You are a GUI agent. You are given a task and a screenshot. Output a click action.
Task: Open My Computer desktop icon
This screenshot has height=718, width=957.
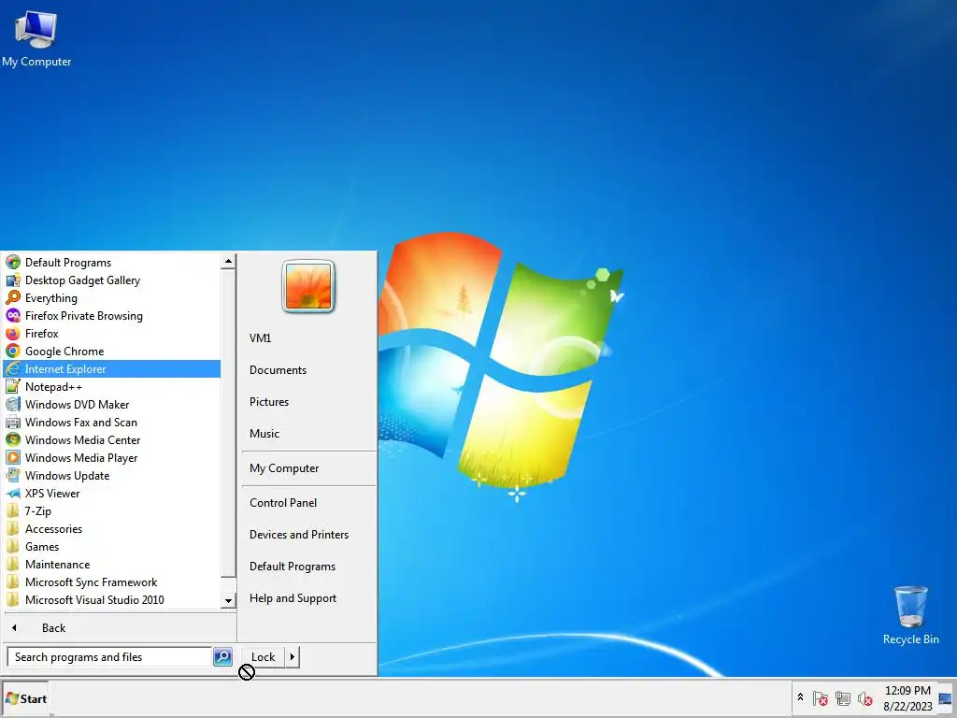point(36,37)
